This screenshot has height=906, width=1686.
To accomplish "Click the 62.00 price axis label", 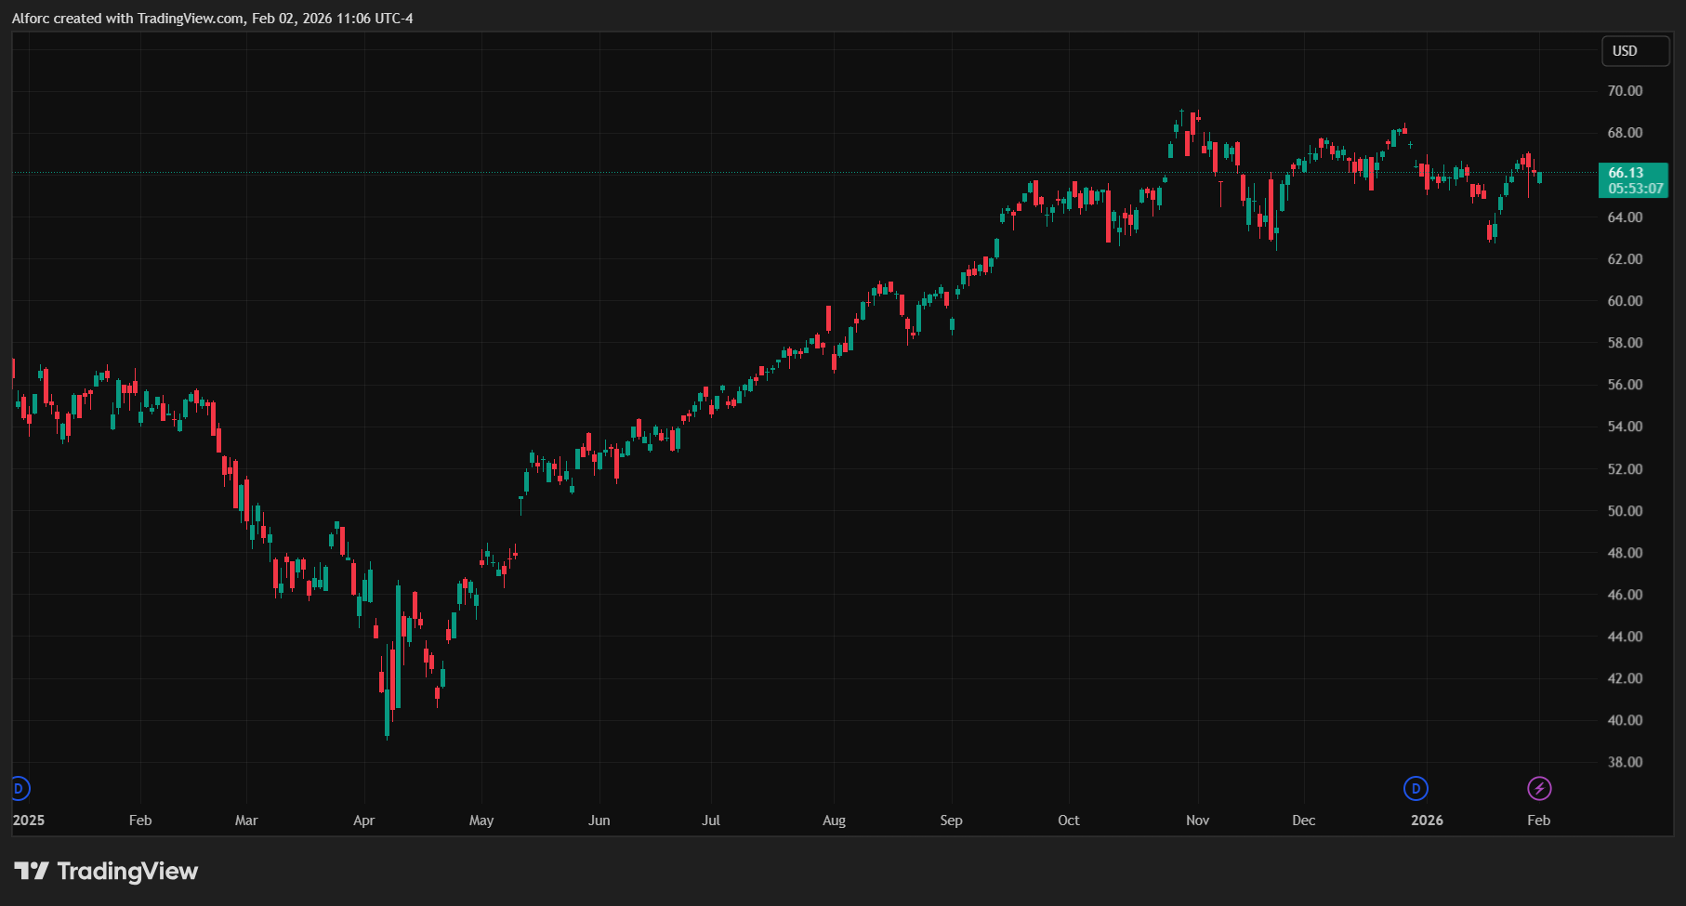I will [x=1625, y=259].
